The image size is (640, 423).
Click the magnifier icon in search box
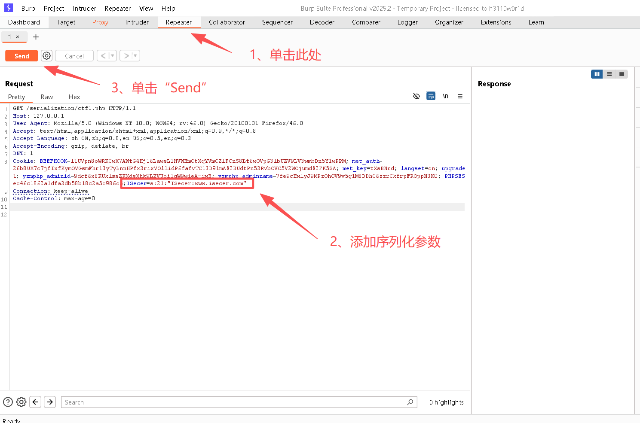point(410,402)
